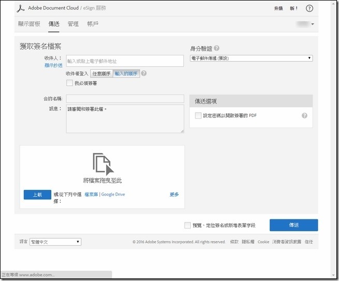This screenshot has height=281, width=339.
Task: Open the 帳戶 tab
Action: (x=93, y=24)
